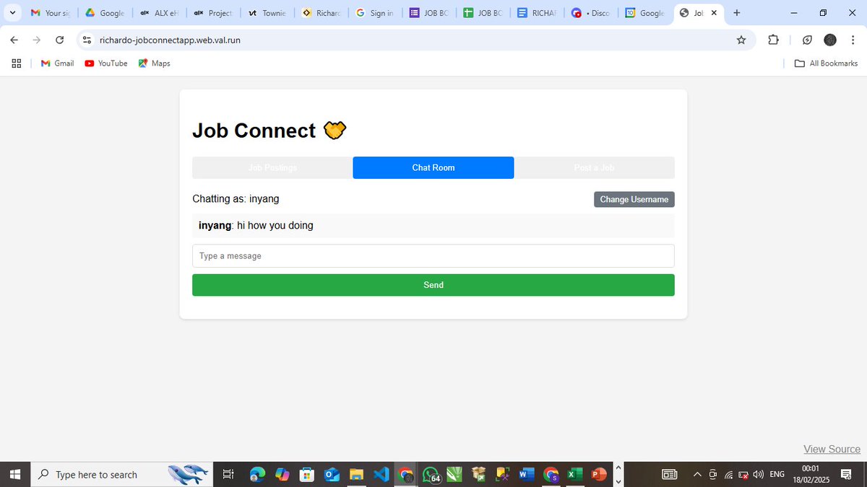The height and width of the screenshot is (487, 867).
Task: Click the Change Username button
Action: coord(634,199)
